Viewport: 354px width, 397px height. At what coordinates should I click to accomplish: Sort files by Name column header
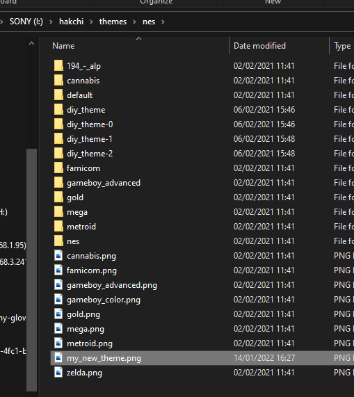[x=63, y=46]
